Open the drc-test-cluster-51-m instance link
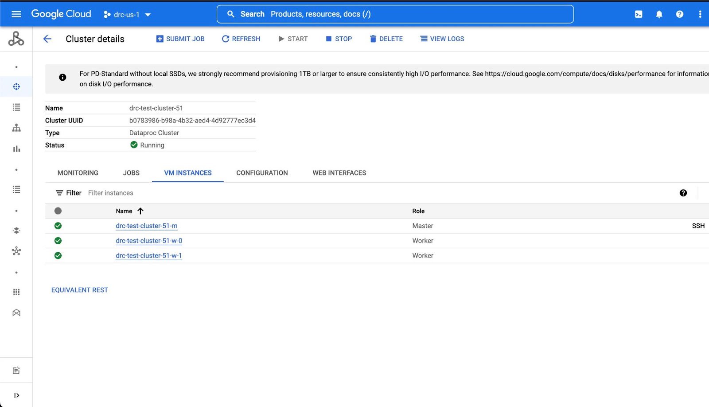The image size is (709, 407). pos(146,226)
